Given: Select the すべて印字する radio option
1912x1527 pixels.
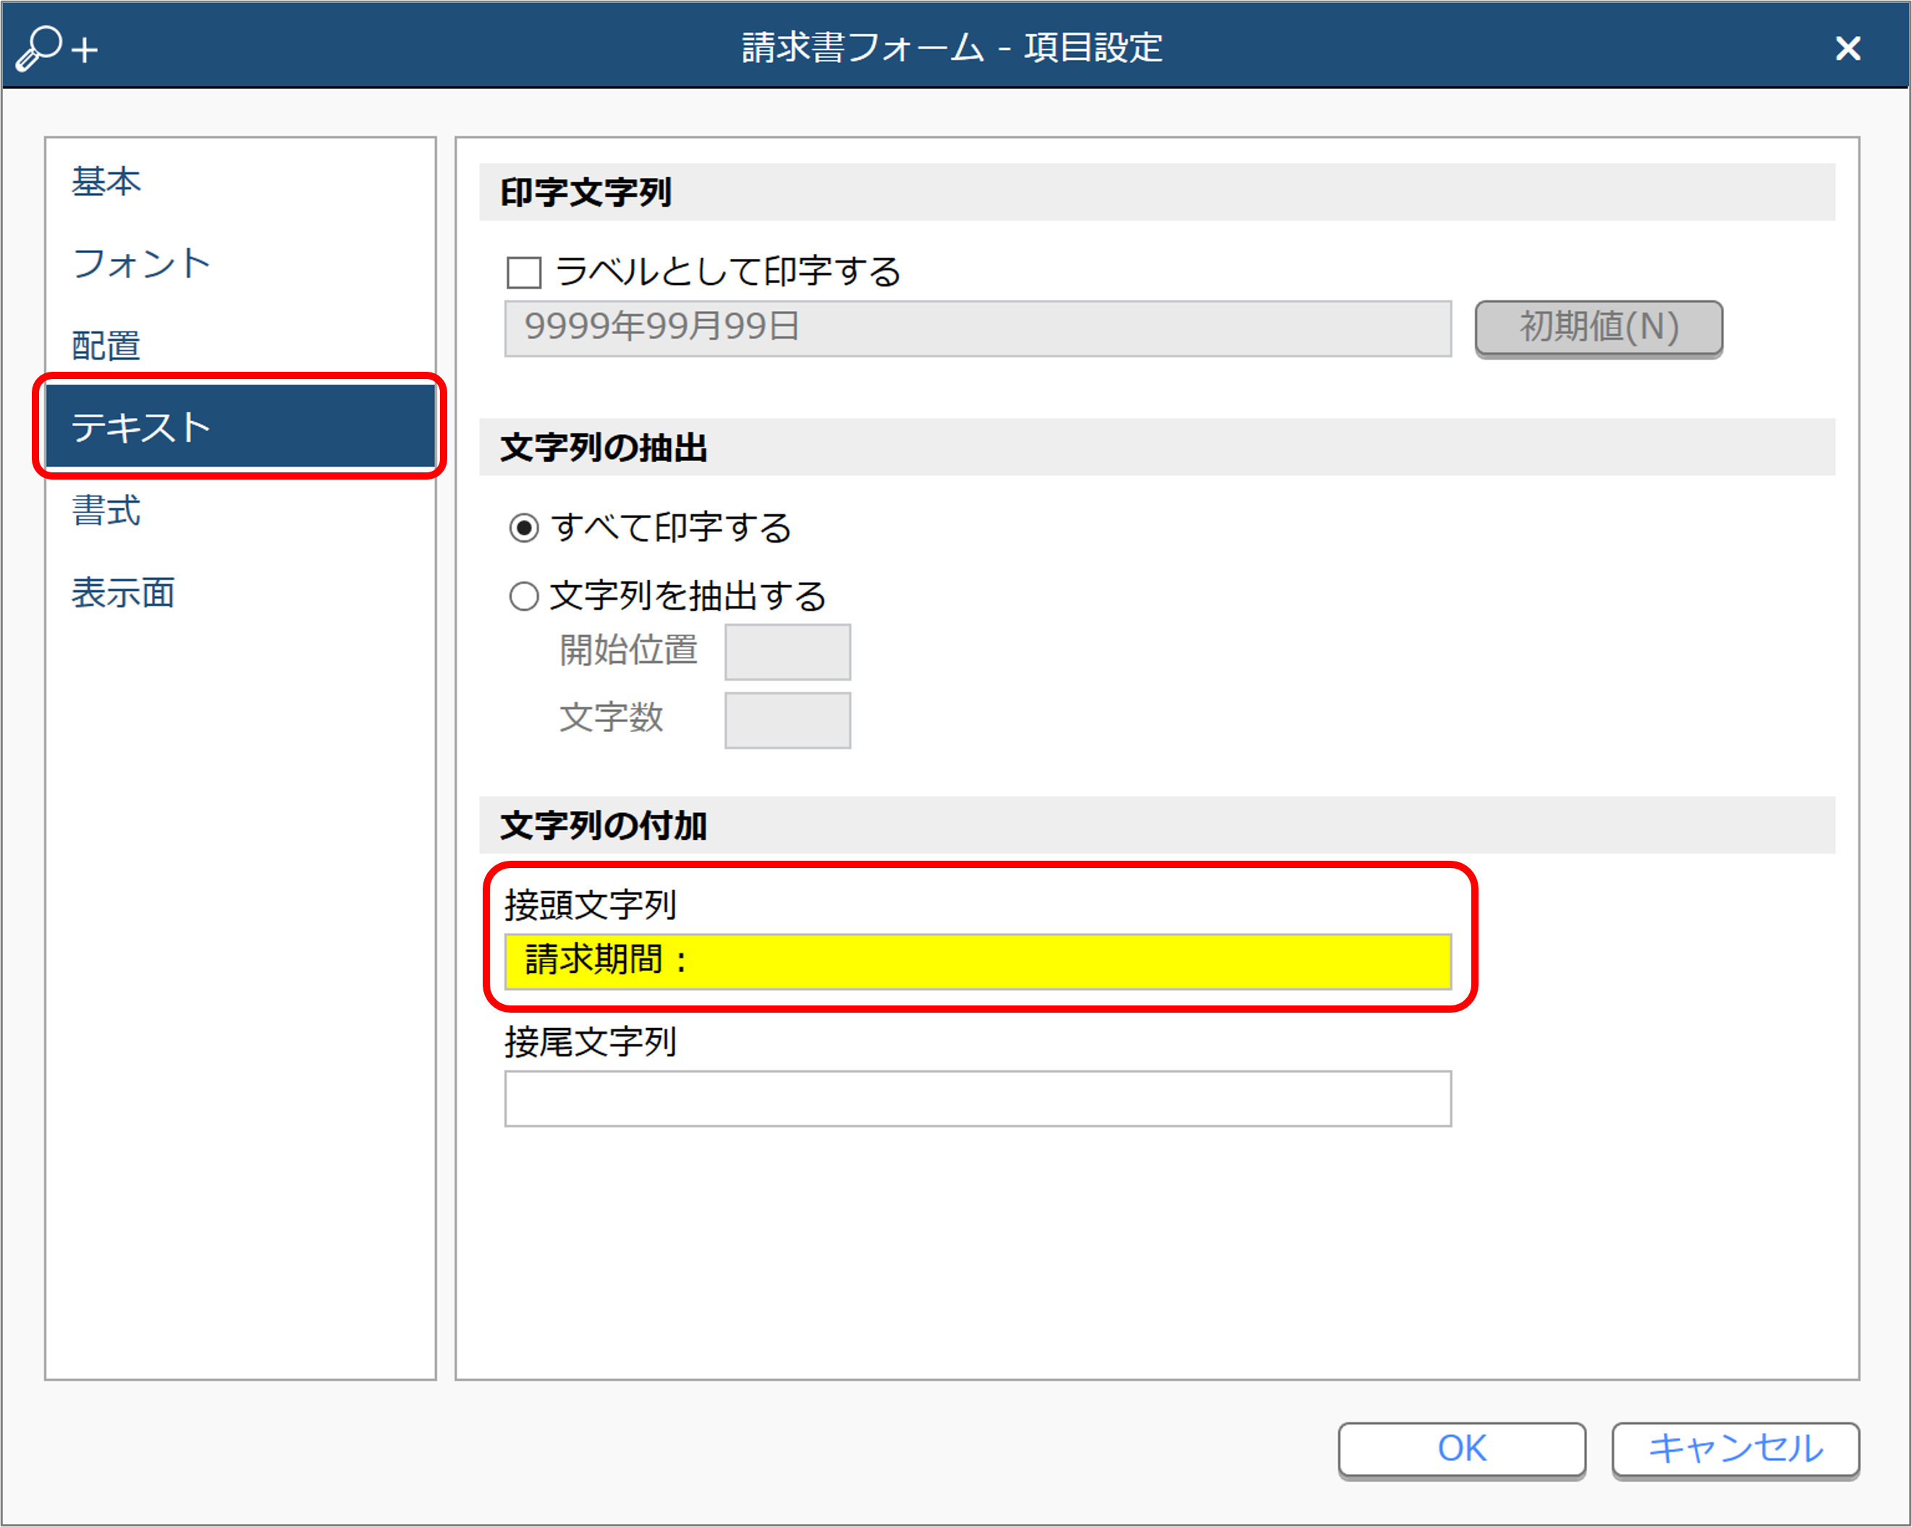Looking at the screenshot, I should 524,528.
